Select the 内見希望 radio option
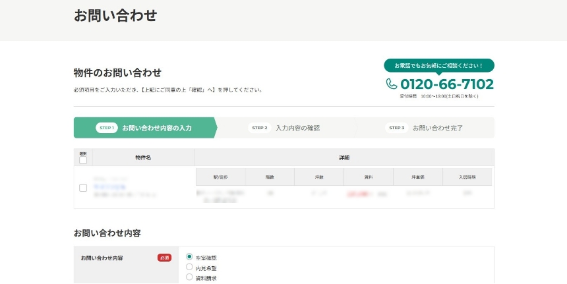Screen dimensions: 567x284 click(x=189, y=268)
